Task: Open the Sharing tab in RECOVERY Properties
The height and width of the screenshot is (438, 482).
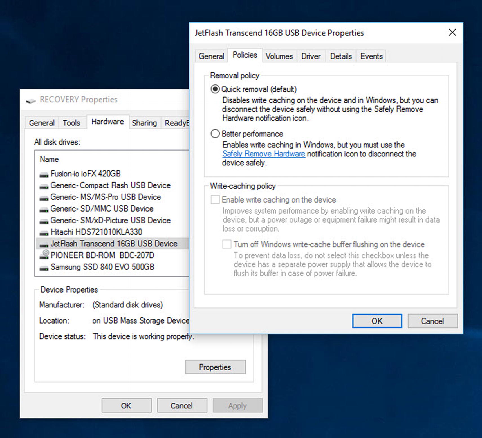Action: (144, 123)
